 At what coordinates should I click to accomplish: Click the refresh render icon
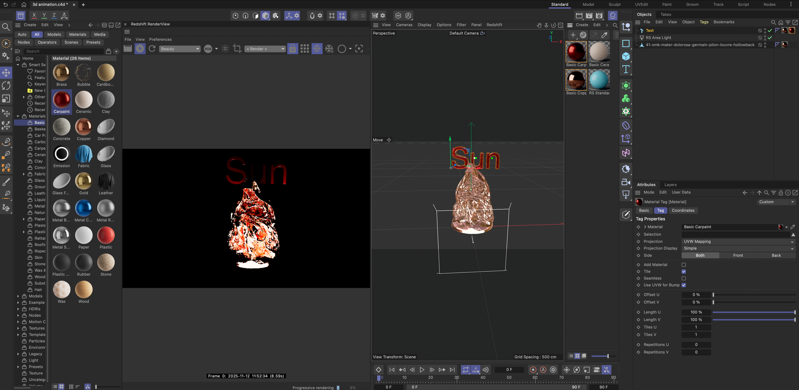coord(152,49)
